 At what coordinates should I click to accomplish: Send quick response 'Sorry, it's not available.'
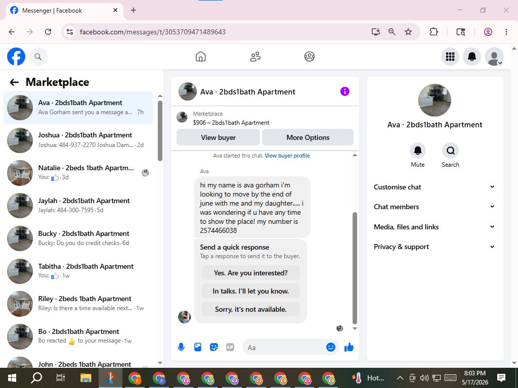251,309
